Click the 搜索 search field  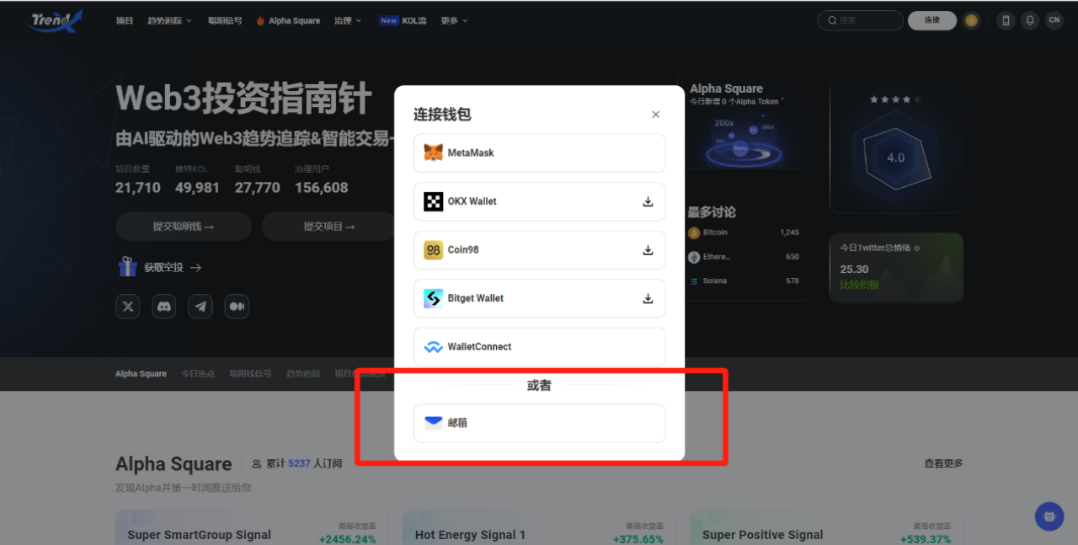point(861,20)
